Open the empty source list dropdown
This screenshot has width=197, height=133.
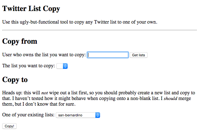62,66
